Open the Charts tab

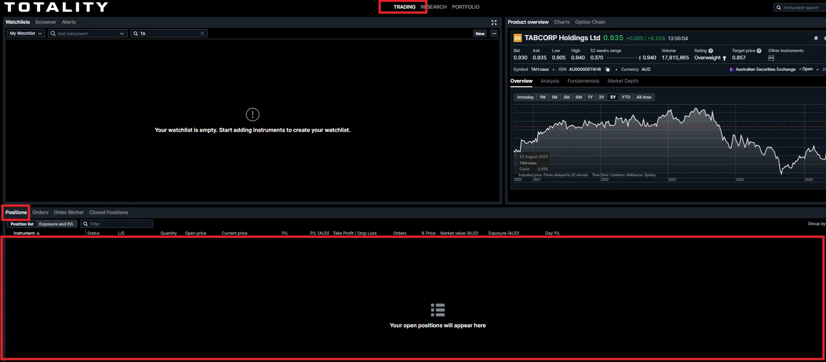pos(562,22)
